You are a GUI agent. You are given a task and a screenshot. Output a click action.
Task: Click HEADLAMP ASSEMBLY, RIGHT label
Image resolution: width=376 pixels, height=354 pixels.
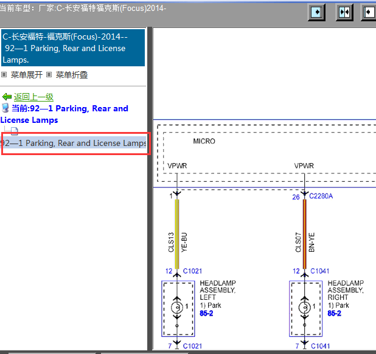[x=346, y=290]
